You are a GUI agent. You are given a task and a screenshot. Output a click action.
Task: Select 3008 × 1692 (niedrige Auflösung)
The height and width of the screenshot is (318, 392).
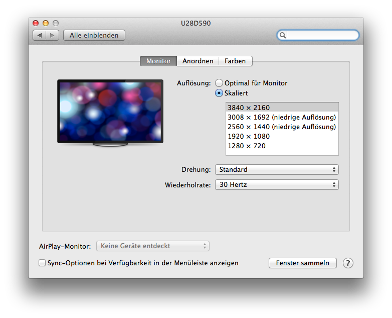[282, 117]
